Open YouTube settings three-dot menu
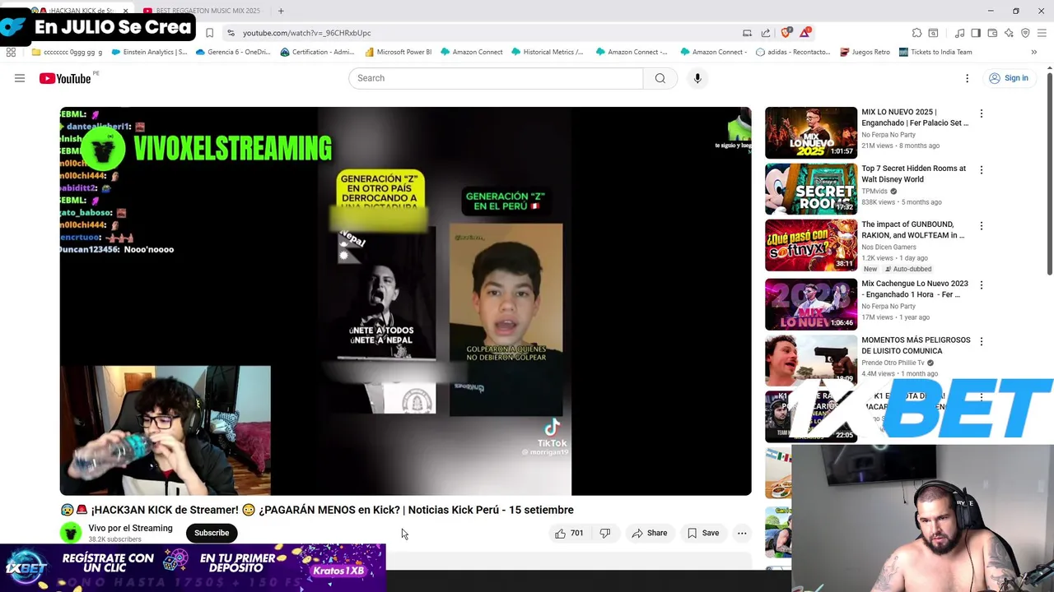 pyautogui.click(x=967, y=78)
